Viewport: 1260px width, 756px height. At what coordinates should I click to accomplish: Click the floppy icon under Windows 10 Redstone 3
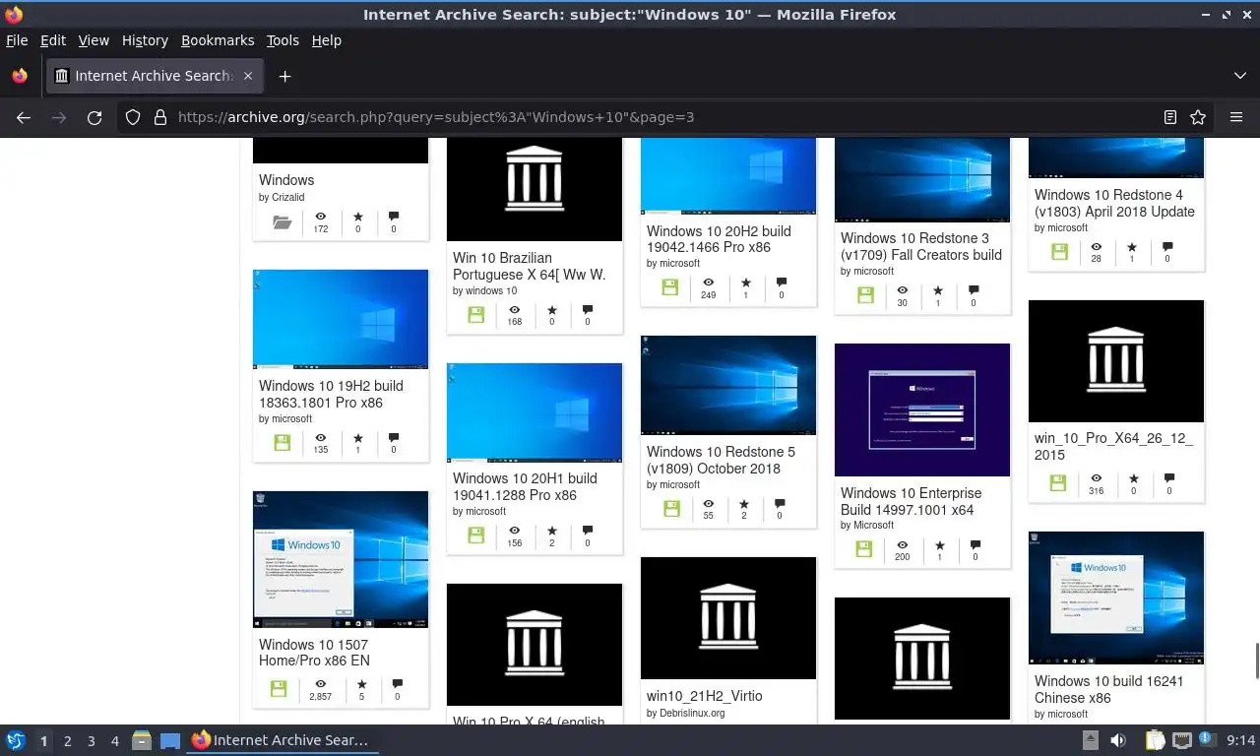coord(864,295)
